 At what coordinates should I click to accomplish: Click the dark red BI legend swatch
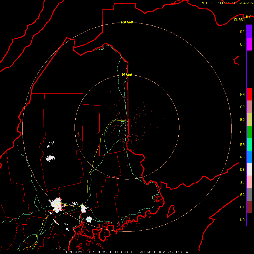249,207
